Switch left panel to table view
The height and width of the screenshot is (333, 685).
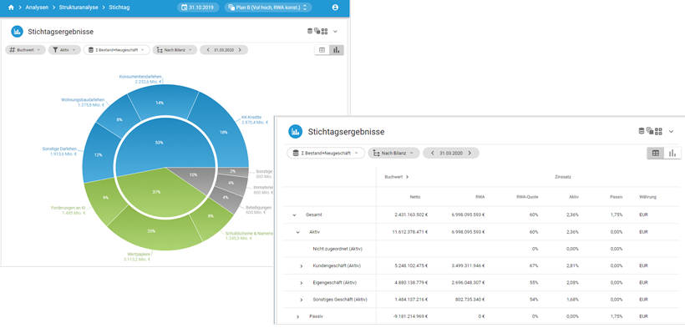pyautogui.click(x=322, y=50)
